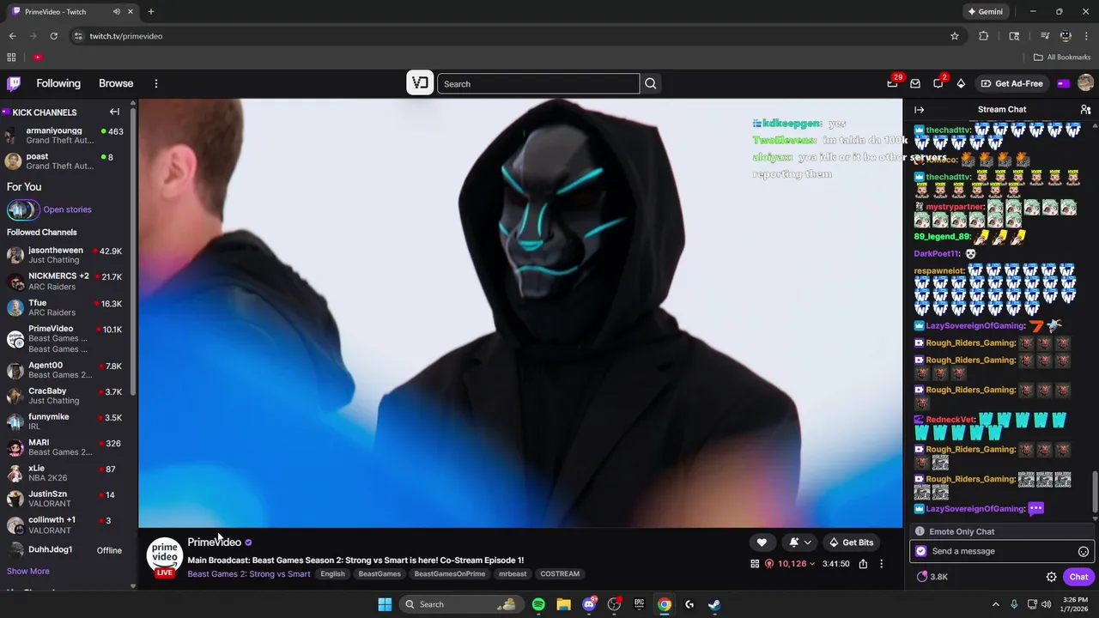This screenshot has width=1099, height=618.
Task: Share the PrimeVideo stream
Action: [863, 564]
